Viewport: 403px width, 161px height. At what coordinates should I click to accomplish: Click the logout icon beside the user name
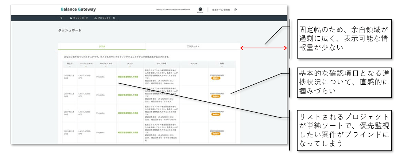(x=236, y=9)
